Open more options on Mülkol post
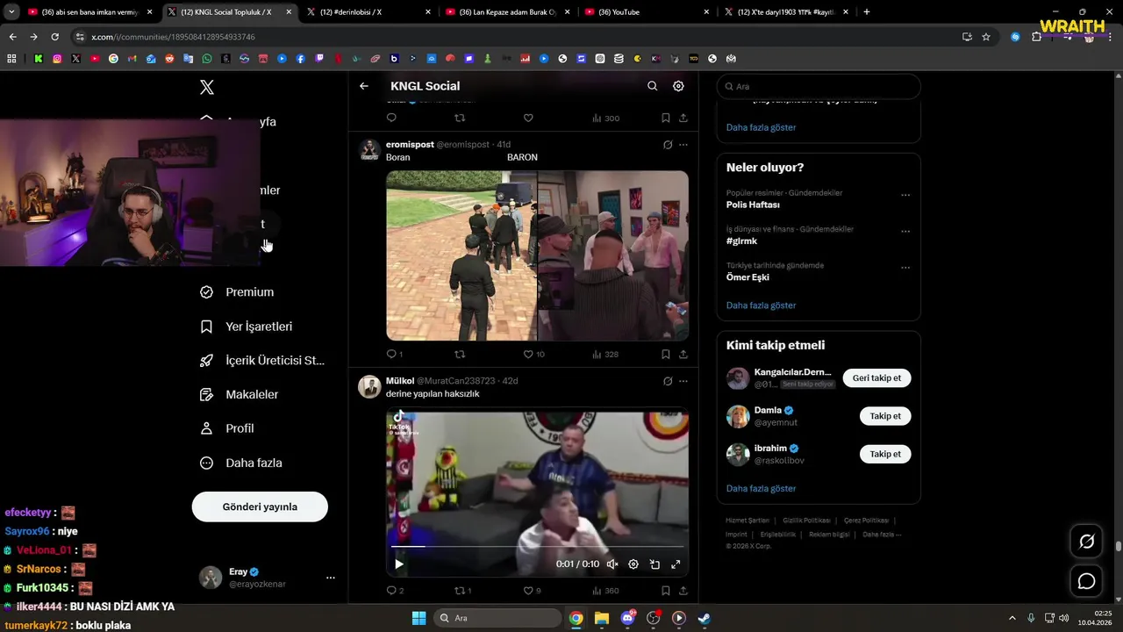 (683, 381)
